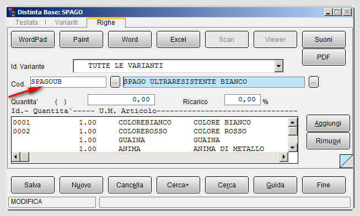Click the MODIFICA status bar field
Screen dimensions: 360x216
[52, 202]
